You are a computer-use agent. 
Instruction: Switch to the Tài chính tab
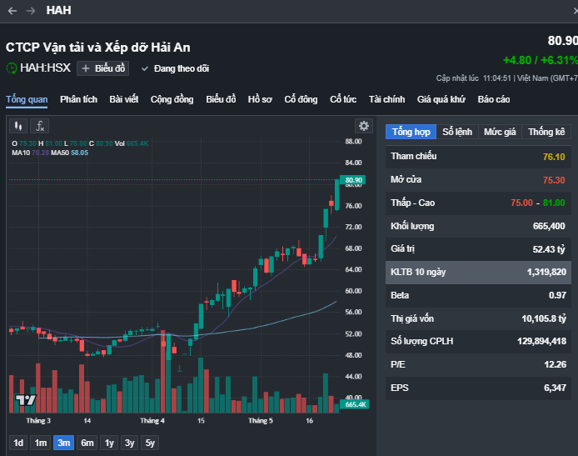point(386,99)
